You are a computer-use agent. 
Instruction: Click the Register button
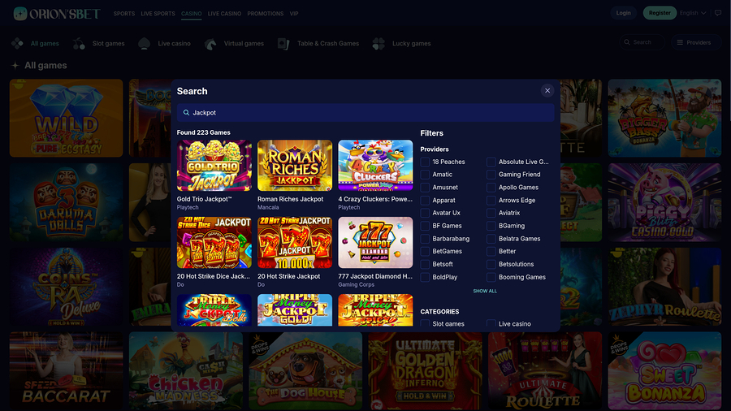pos(660,13)
